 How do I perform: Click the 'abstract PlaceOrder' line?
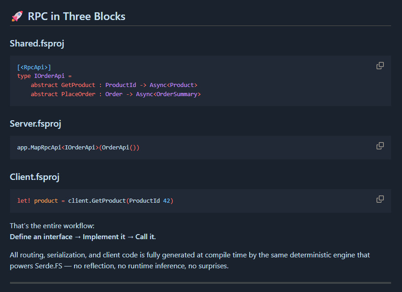(63, 94)
